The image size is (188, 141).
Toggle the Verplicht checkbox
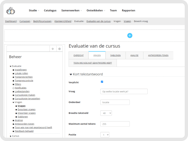(102, 82)
